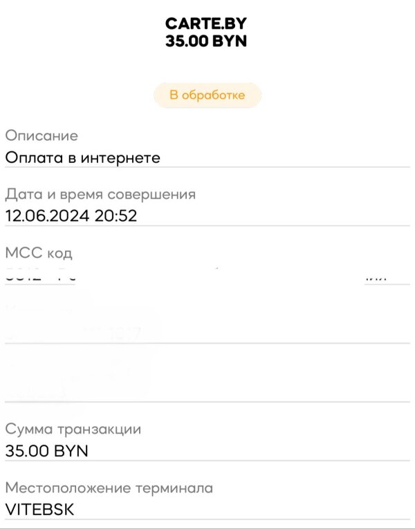Click the divider line beneath VITEBSK
Screen dimensions: 415x529
point(207,519)
